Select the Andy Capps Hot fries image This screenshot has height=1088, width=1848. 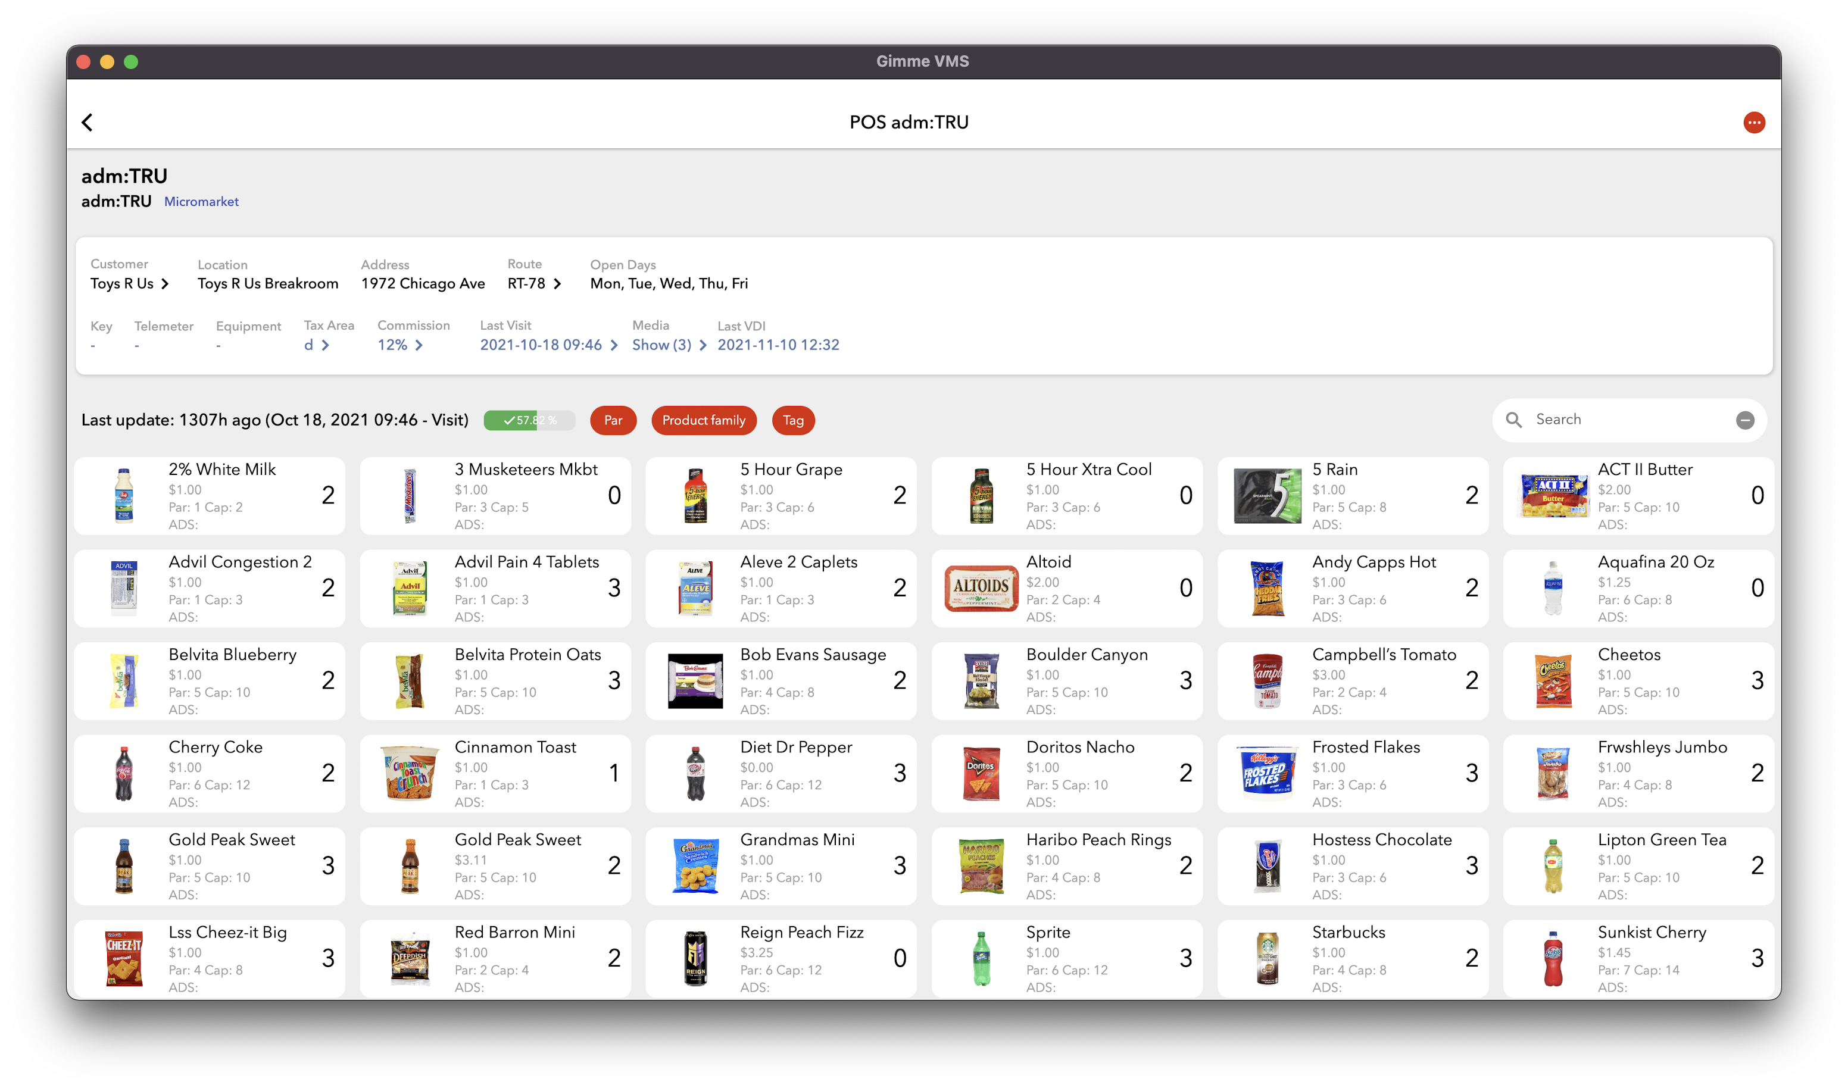pos(1267,588)
